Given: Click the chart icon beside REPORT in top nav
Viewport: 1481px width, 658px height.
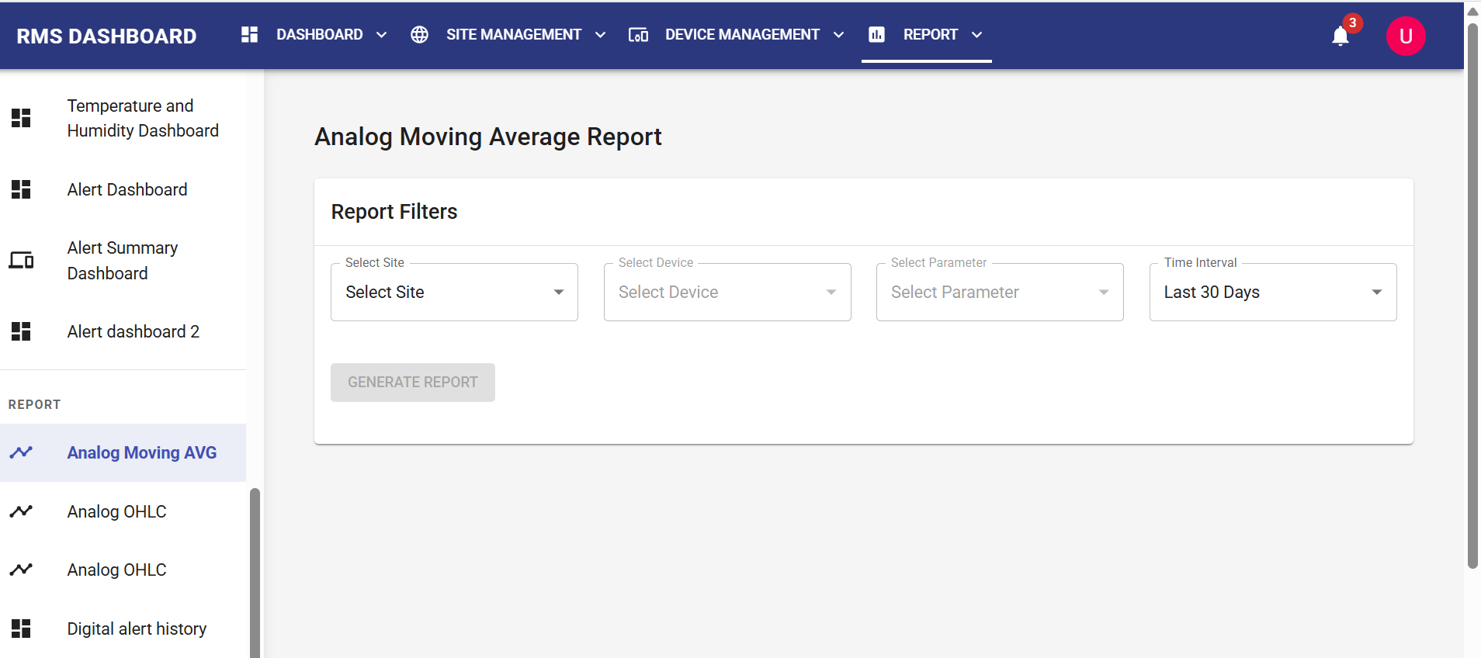Looking at the screenshot, I should pyautogui.click(x=876, y=35).
